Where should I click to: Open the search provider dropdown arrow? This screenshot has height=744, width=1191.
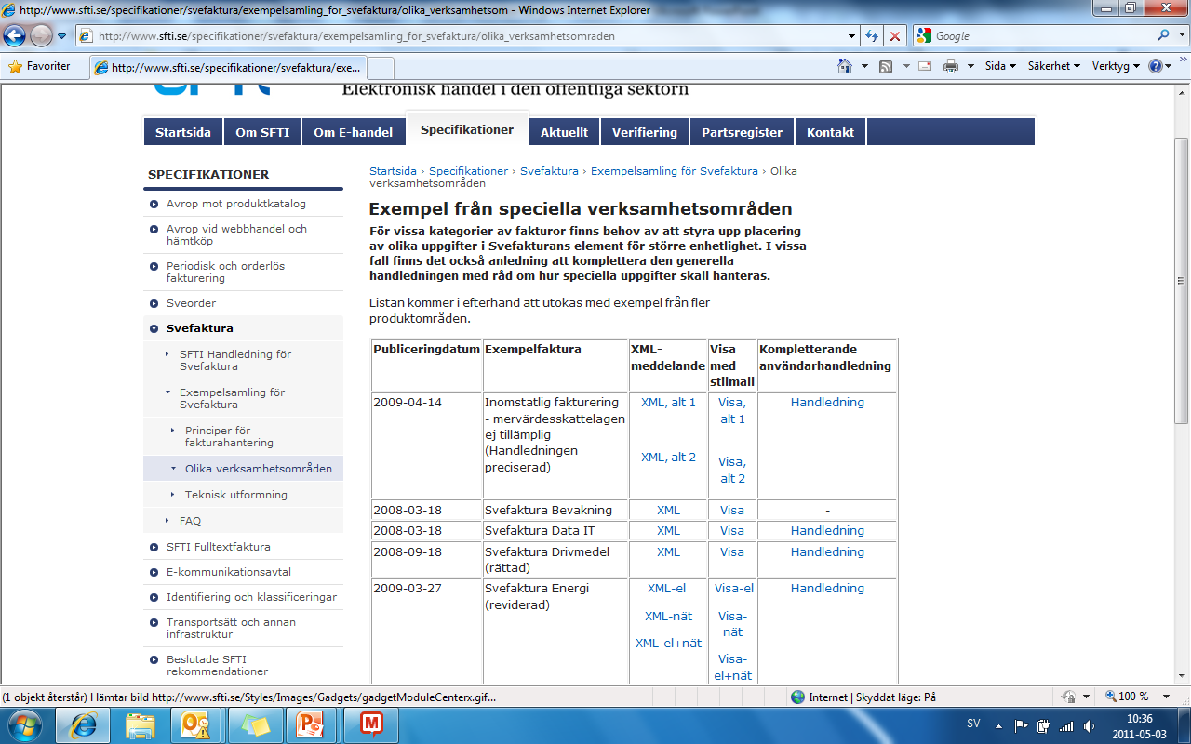click(x=1180, y=35)
